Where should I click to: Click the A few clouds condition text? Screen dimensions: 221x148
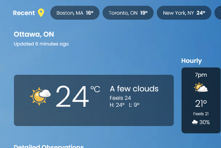tap(134, 89)
